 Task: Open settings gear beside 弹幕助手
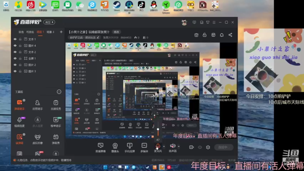coord(24,100)
